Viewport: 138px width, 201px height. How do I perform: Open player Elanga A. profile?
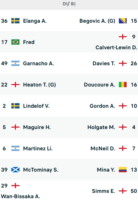click(x=35, y=21)
